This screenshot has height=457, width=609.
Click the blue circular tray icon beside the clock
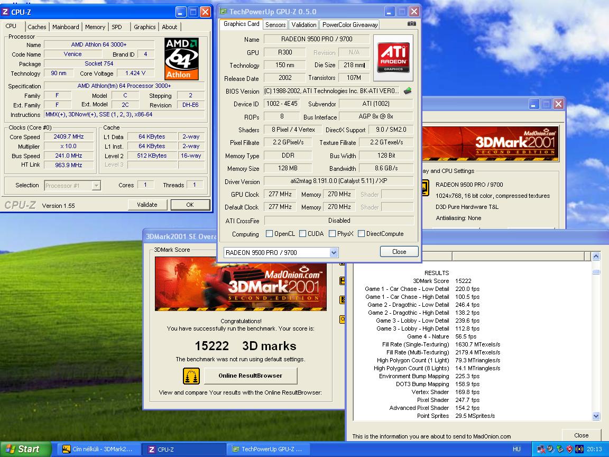coord(579,449)
